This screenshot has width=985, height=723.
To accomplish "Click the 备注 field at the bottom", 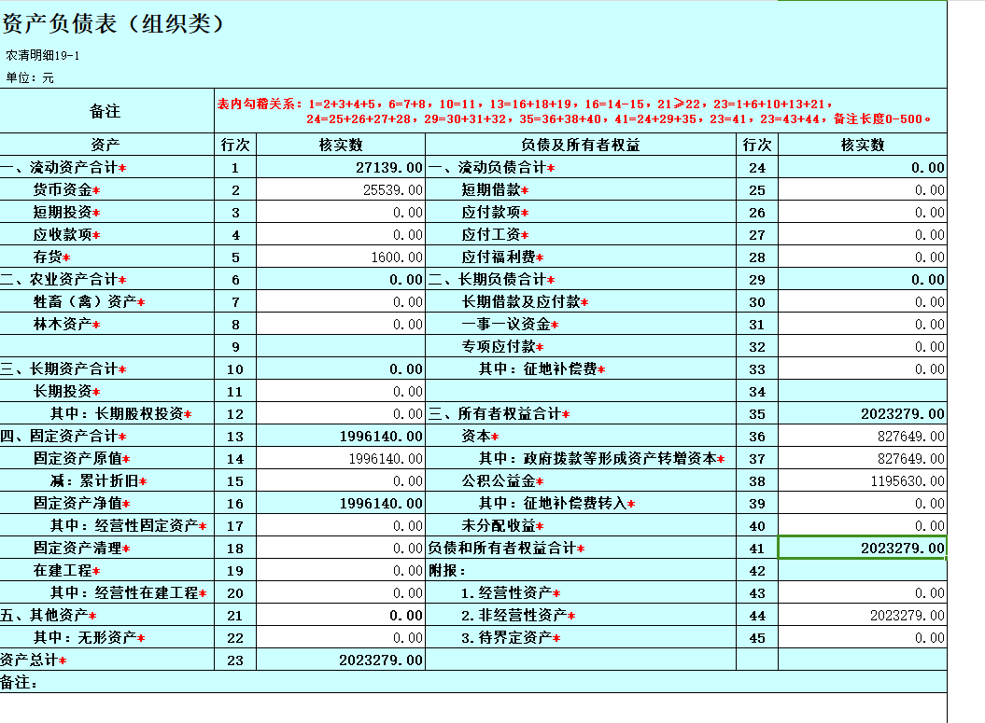I will click(473, 682).
